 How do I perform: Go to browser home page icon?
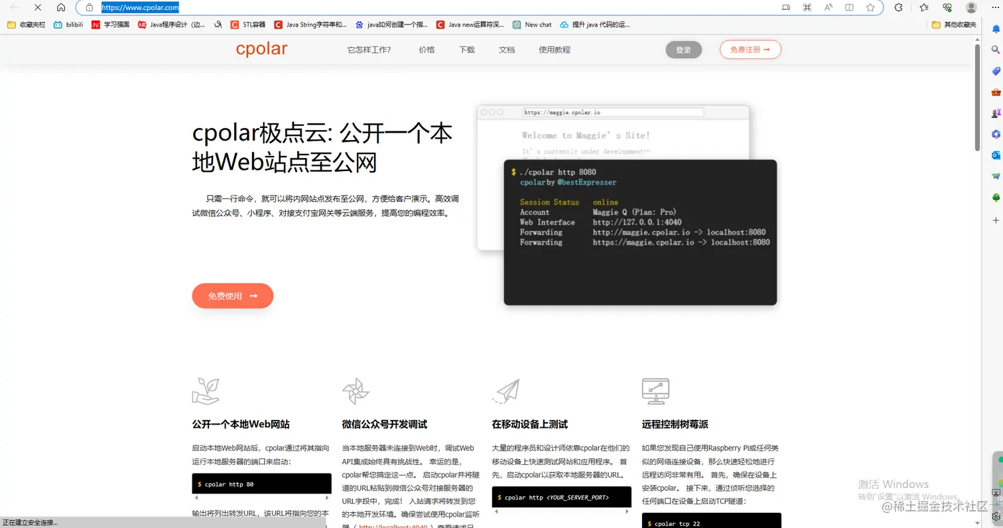[x=61, y=7]
